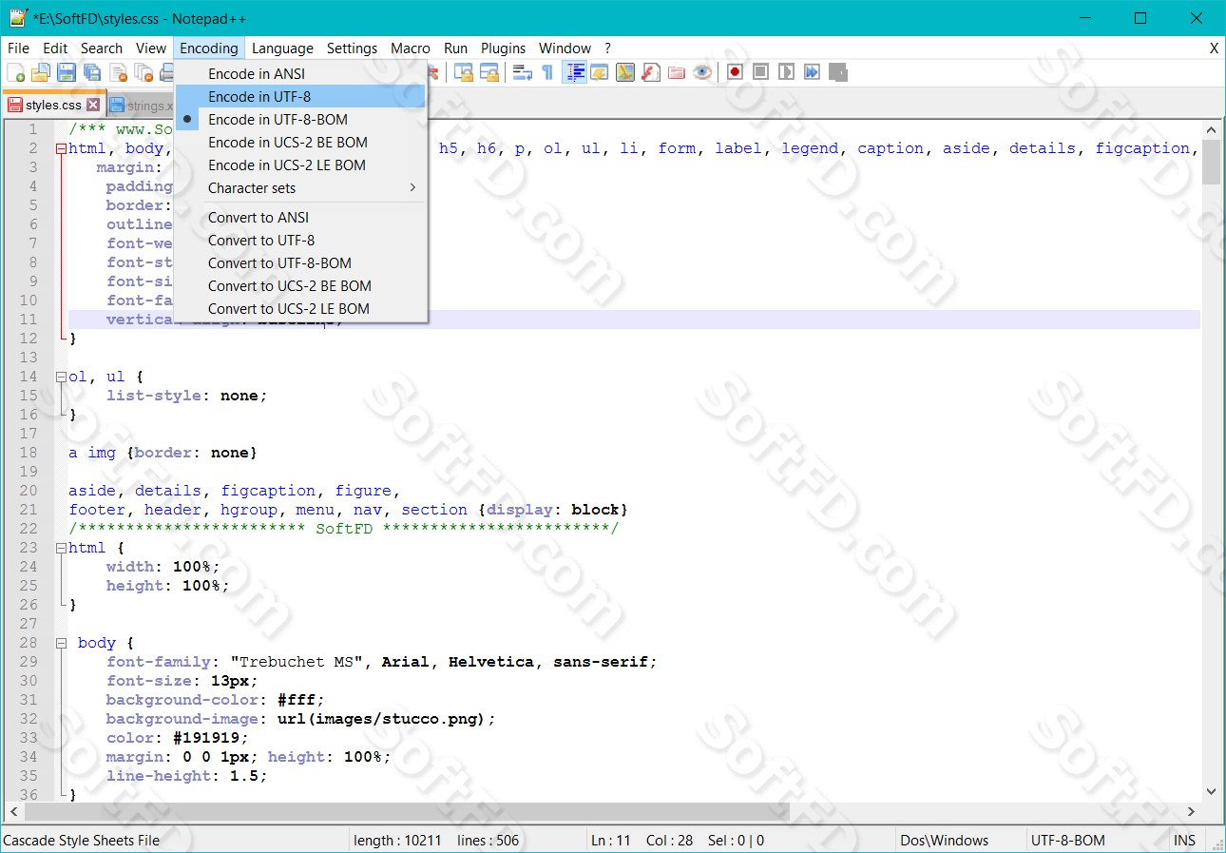Expand the Character sets submenu
Screen dimensions: 1226x853
[x=301, y=187]
